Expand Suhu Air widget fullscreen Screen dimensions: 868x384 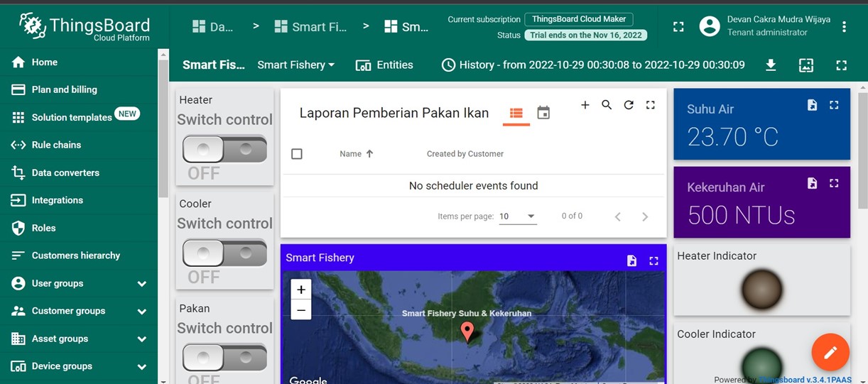834,105
